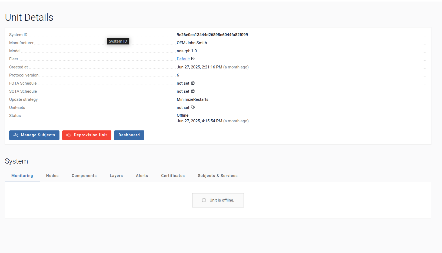Click the System ID field label
442x253 pixels.
point(18,35)
